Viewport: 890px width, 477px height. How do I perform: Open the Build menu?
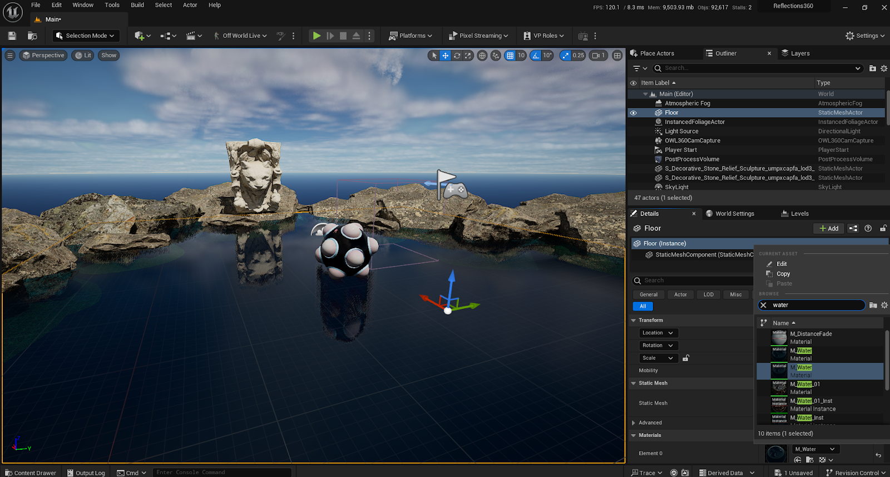(x=137, y=5)
